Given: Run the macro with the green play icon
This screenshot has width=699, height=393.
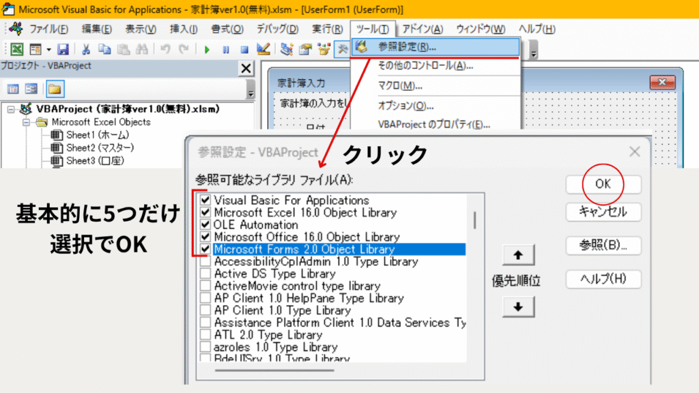Looking at the screenshot, I should tap(207, 49).
